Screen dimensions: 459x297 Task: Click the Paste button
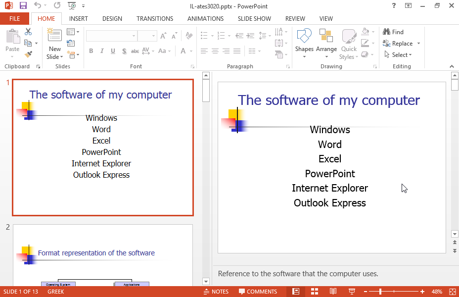(12, 43)
